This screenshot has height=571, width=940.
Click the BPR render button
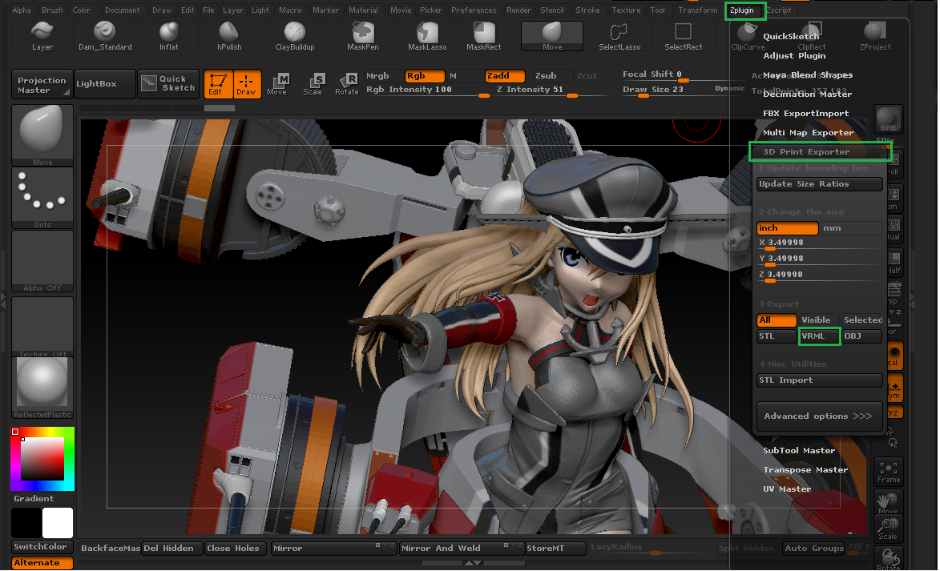click(x=888, y=119)
